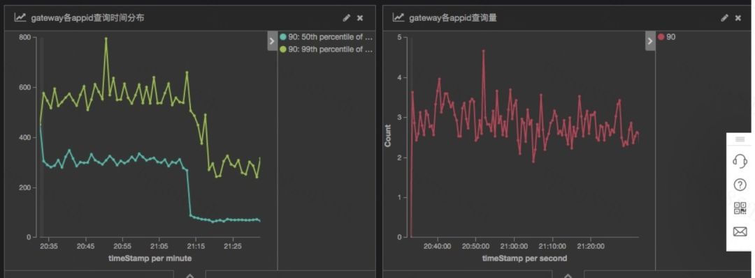Click the 99th percentile peak point near 800
The height and width of the screenshot is (278, 755).
tap(106, 38)
